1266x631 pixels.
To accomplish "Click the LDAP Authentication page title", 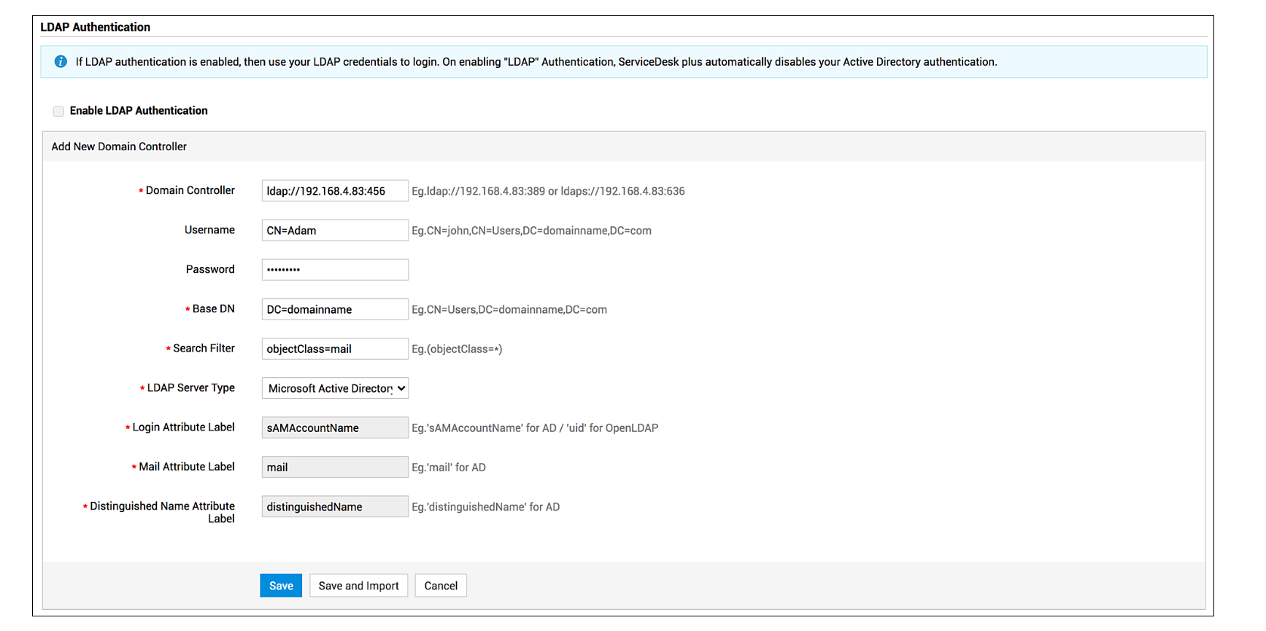I will pyautogui.click(x=95, y=27).
